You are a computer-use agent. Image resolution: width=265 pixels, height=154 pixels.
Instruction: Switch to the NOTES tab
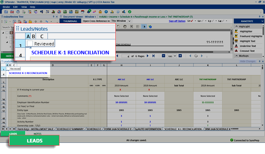[38, 134]
